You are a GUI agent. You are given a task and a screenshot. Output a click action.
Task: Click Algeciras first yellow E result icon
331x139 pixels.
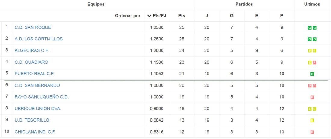click(x=310, y=51)
